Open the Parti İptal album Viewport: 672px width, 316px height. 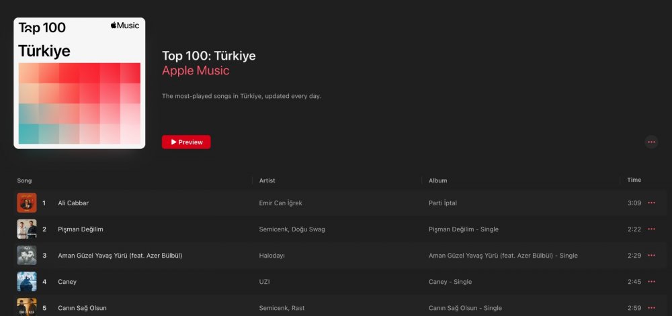[442, 203]
